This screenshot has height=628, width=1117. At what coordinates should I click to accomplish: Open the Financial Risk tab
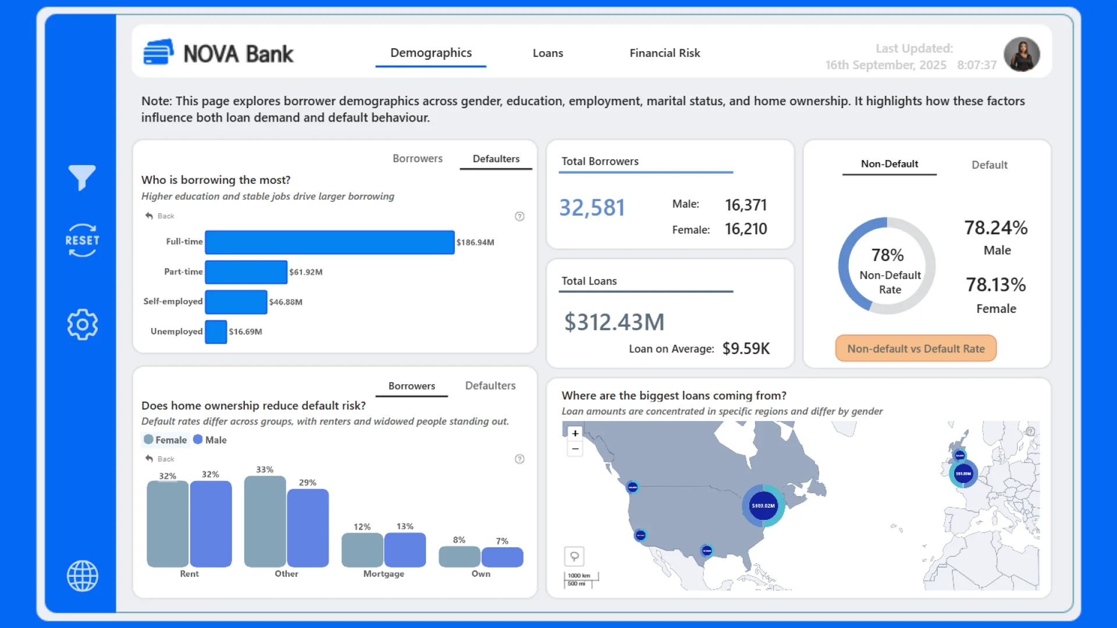point(664,53)
